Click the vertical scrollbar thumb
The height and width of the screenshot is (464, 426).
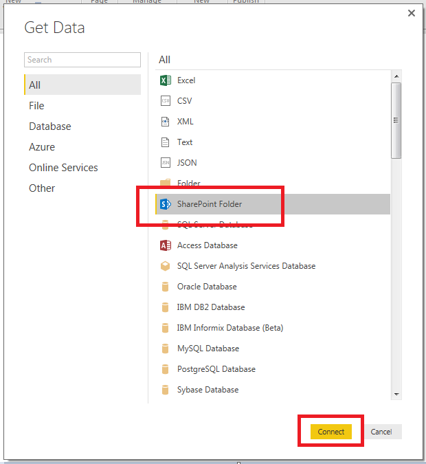(396, 121)
